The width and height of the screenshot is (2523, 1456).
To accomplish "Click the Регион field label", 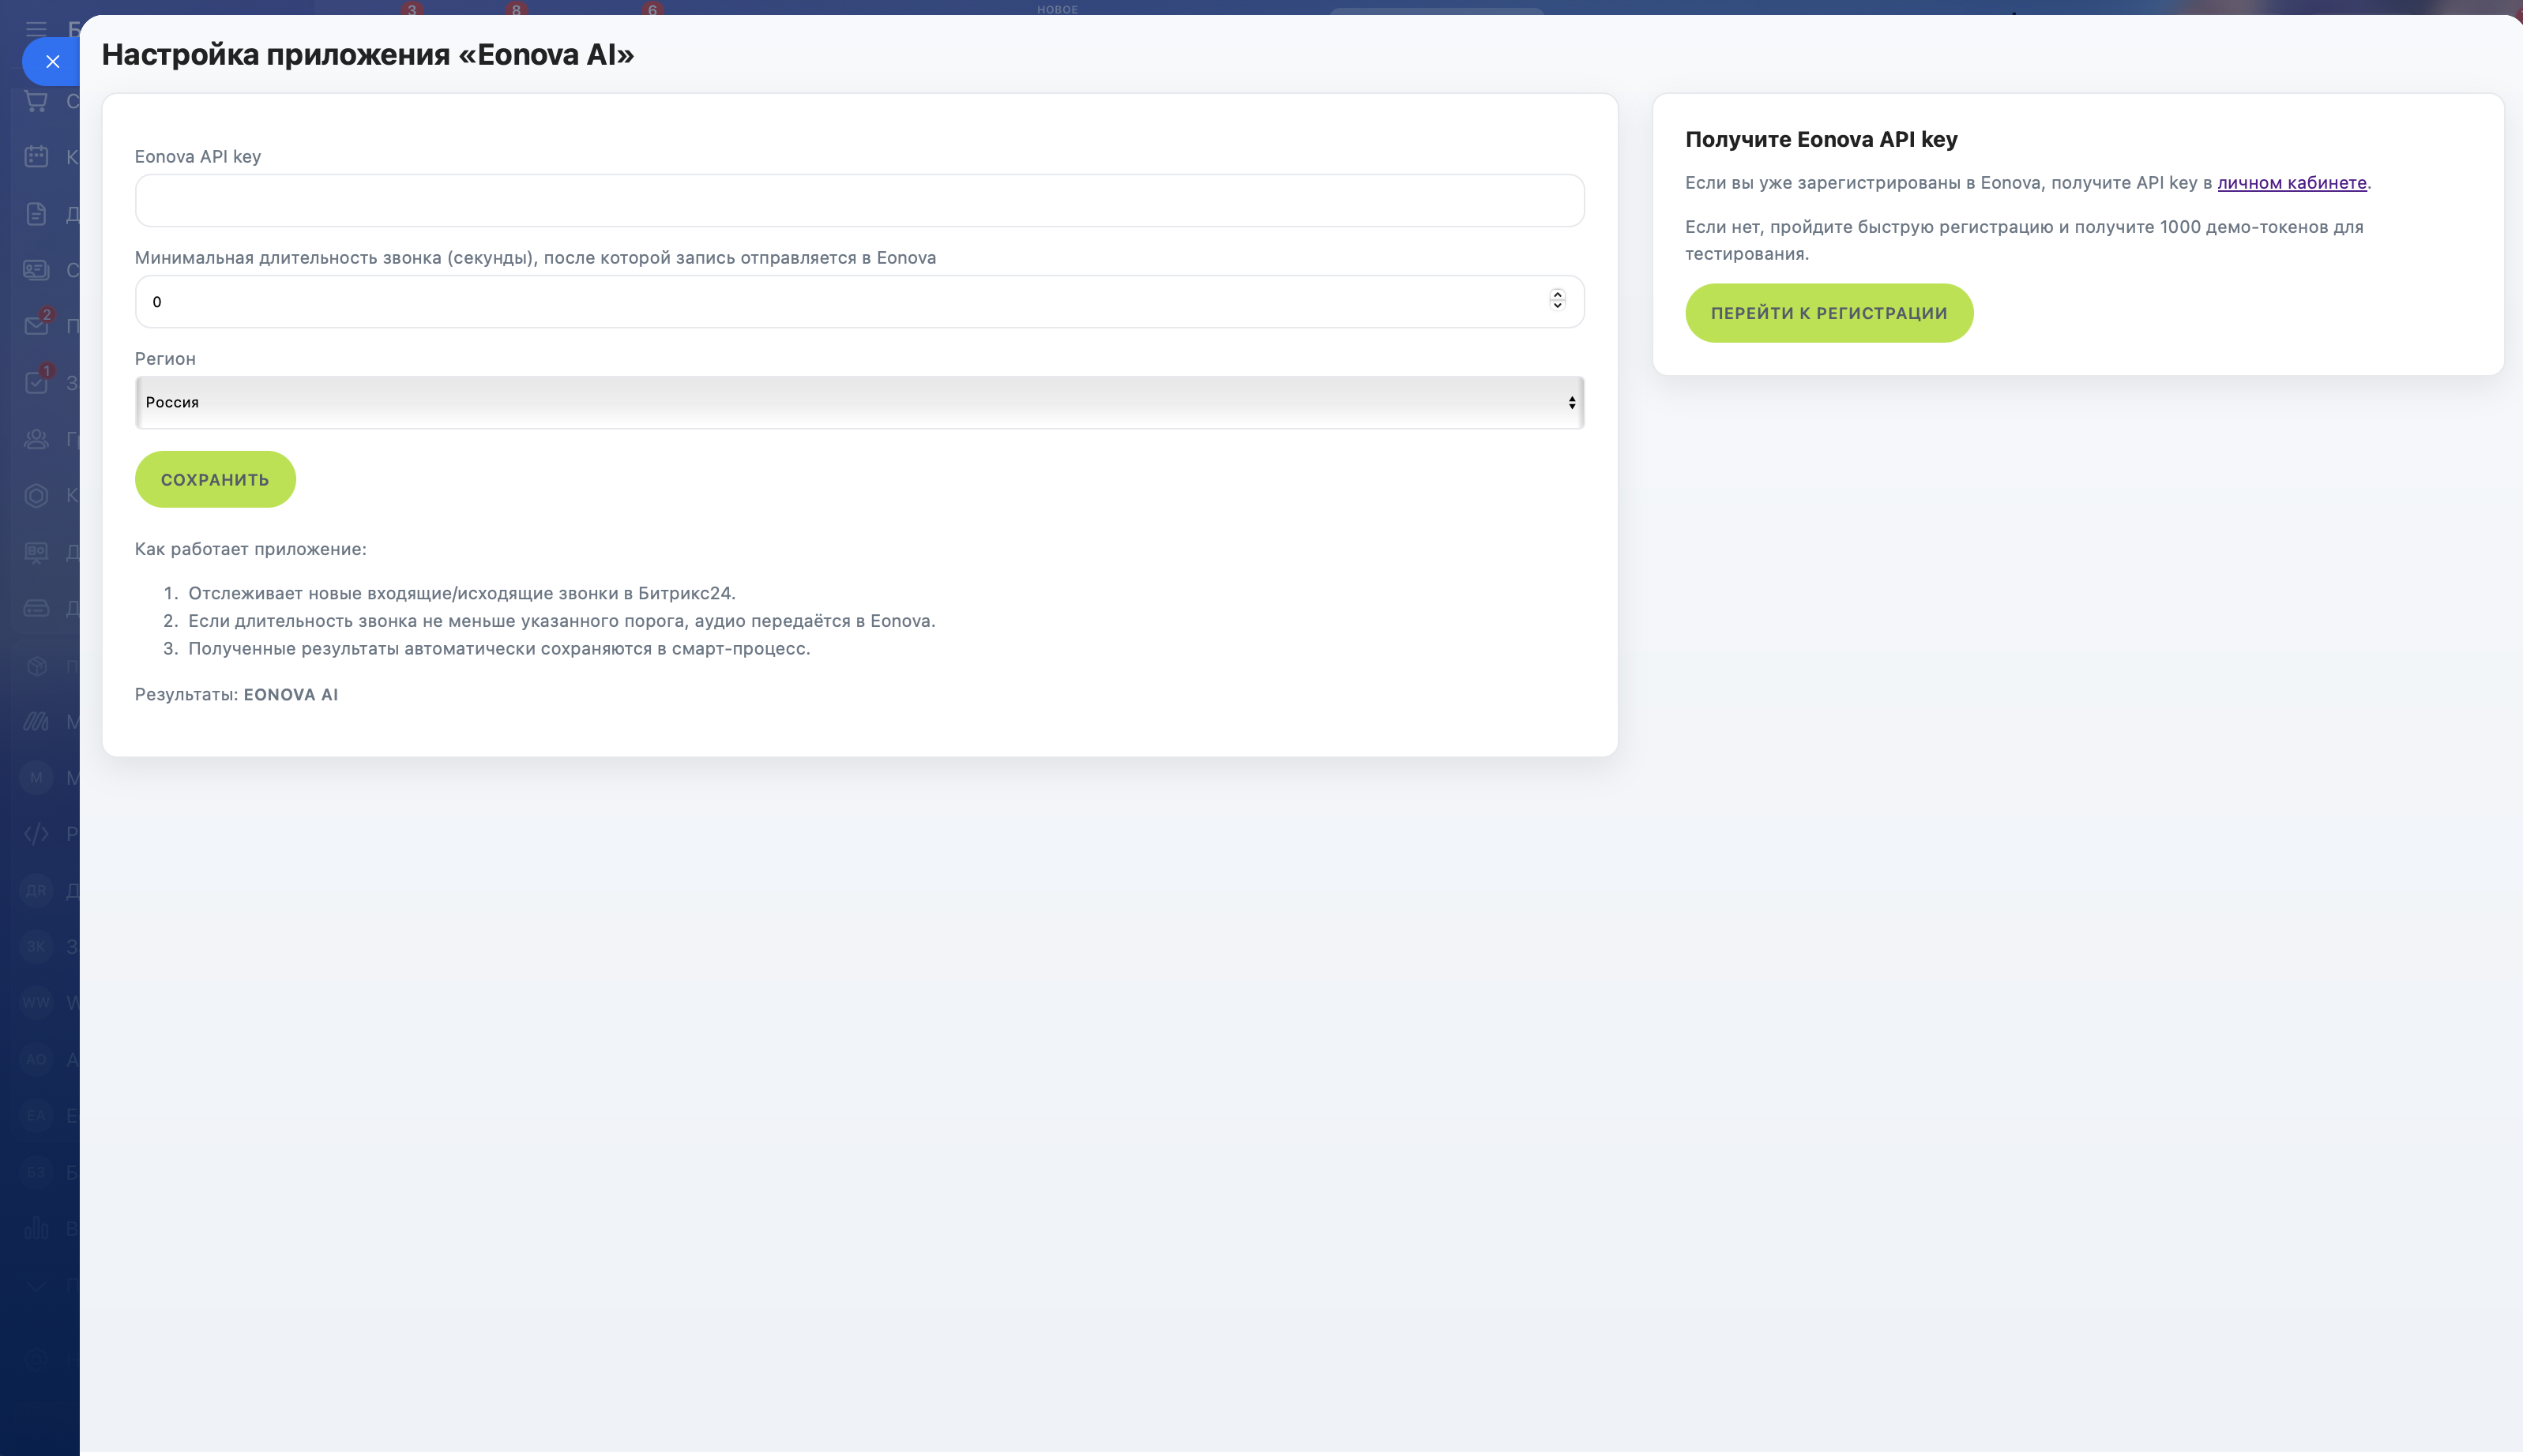I will coord(165,359).
